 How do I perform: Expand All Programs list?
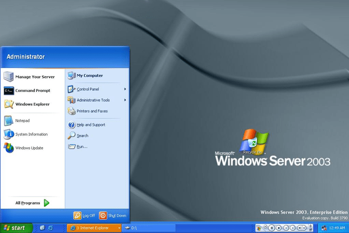[32, 203]
